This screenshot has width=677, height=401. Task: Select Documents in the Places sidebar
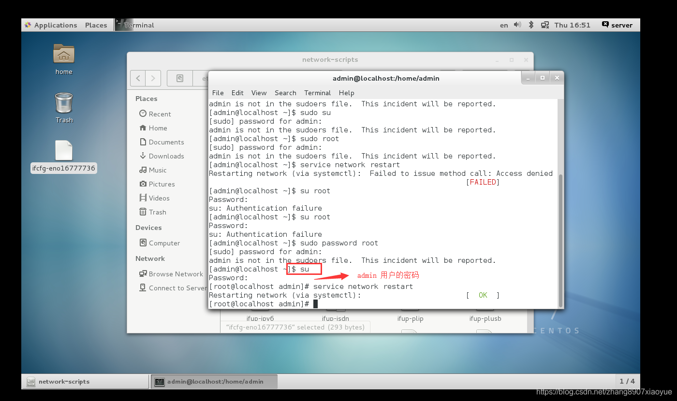coord(162,142)
